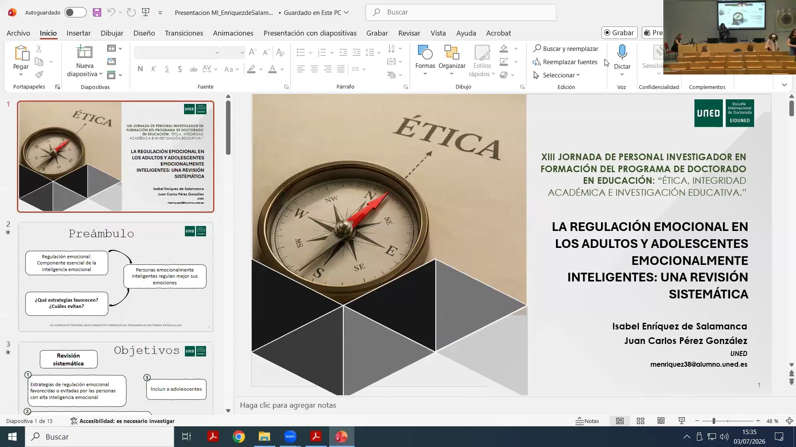Switch to the Diseño tab
The image size is (796, 447).
144,33
